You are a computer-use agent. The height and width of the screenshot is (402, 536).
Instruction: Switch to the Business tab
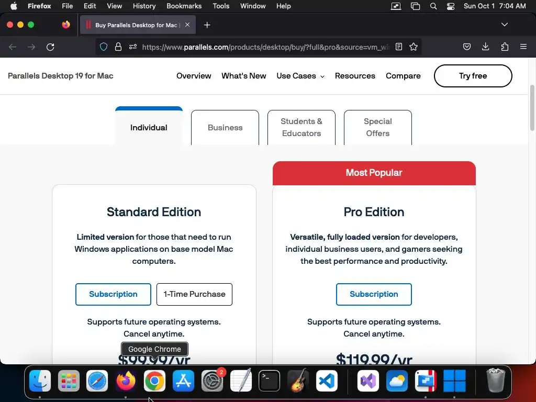point(225,128)
